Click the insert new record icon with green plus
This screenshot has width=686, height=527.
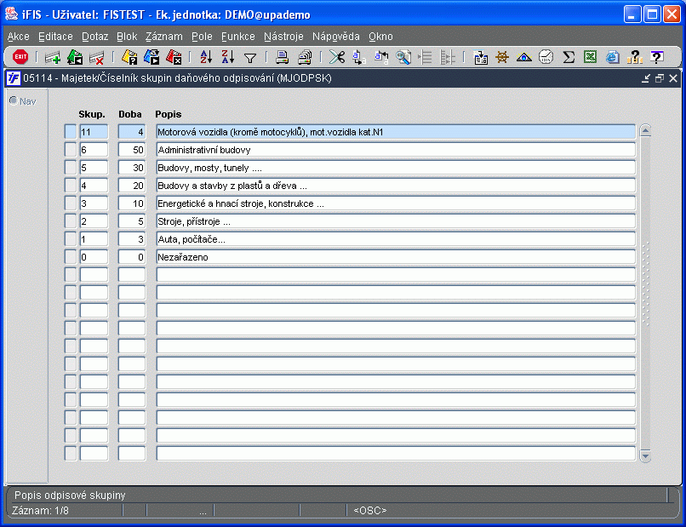pos(53,57)
